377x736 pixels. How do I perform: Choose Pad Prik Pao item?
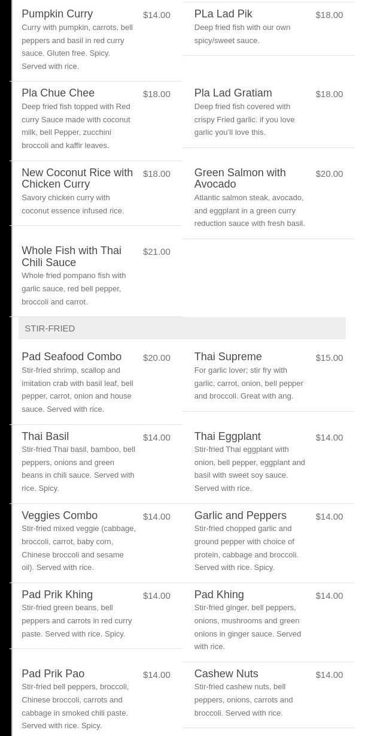click(53, 674)
